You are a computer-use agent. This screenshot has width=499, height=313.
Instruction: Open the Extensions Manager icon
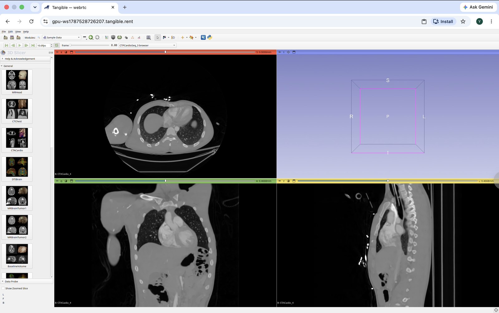point(203,37)
